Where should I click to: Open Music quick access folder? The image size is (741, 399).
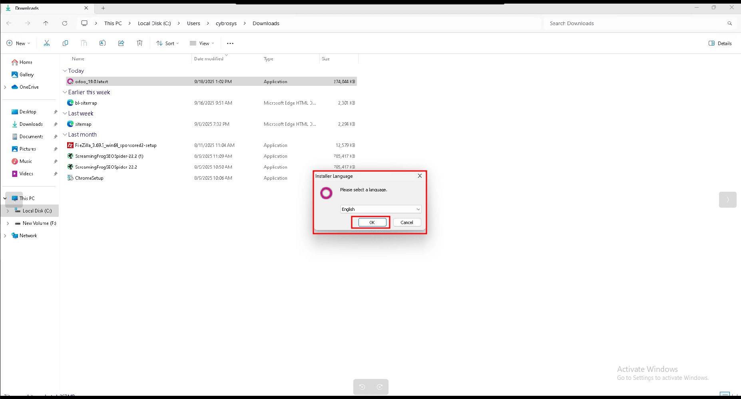coord(22,161)
